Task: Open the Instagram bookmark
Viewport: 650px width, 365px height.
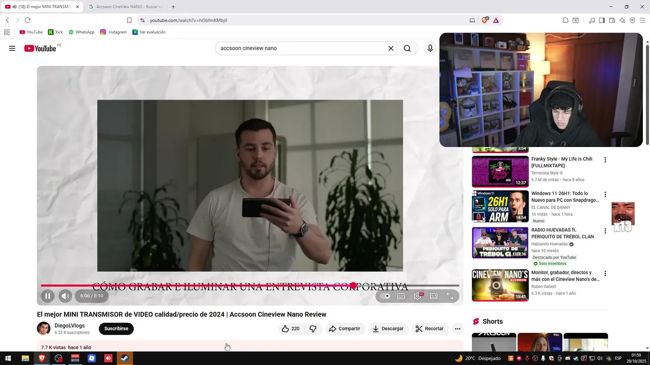Action: [x=113, y=32]
